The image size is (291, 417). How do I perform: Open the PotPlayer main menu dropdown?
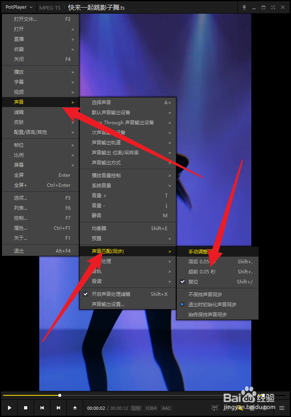[18, 7]
